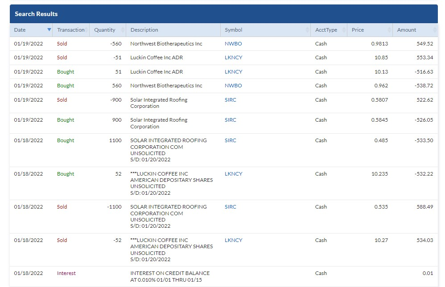Open LKNCY link for the 51 shares bought
Image resolution: width=445 pixels, height=287 pixels.
pyautogui.click(x=233, y=72)
